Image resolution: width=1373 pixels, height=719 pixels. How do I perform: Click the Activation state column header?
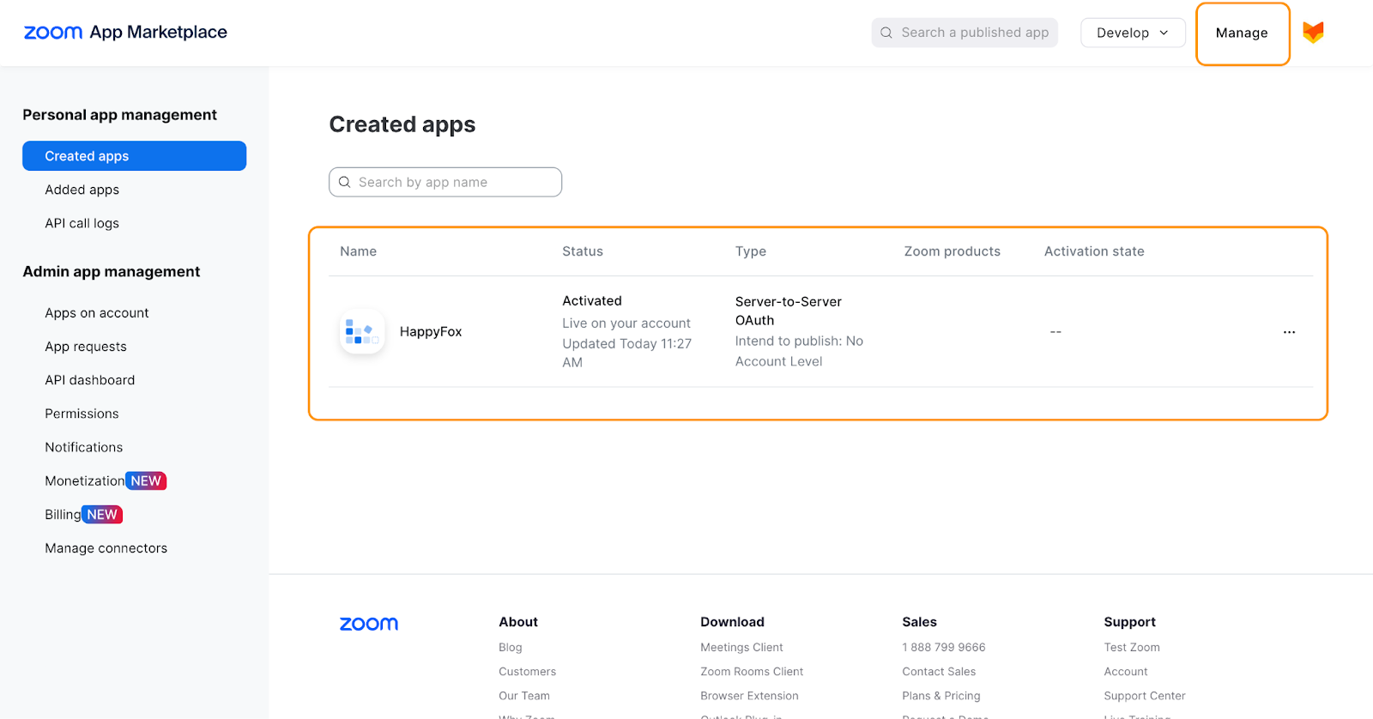tap(1094, 251)
